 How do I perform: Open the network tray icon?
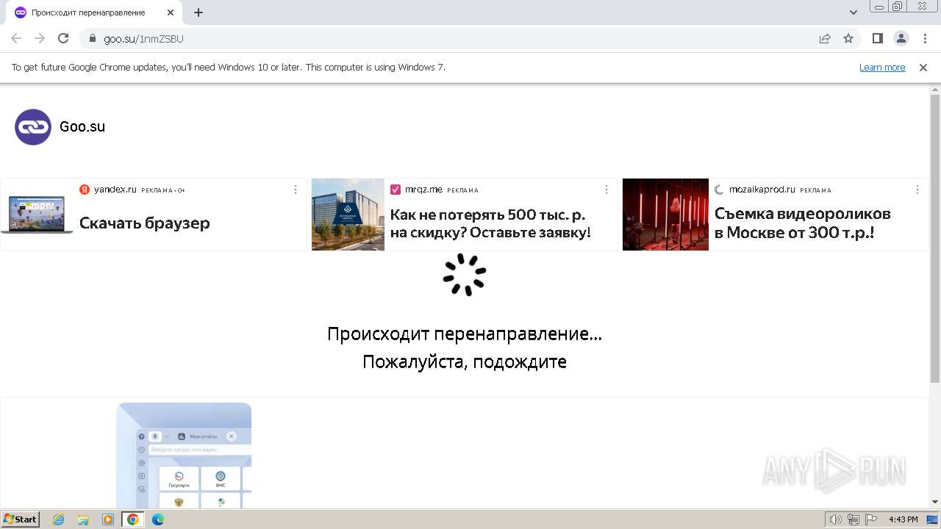click(854, 519)
